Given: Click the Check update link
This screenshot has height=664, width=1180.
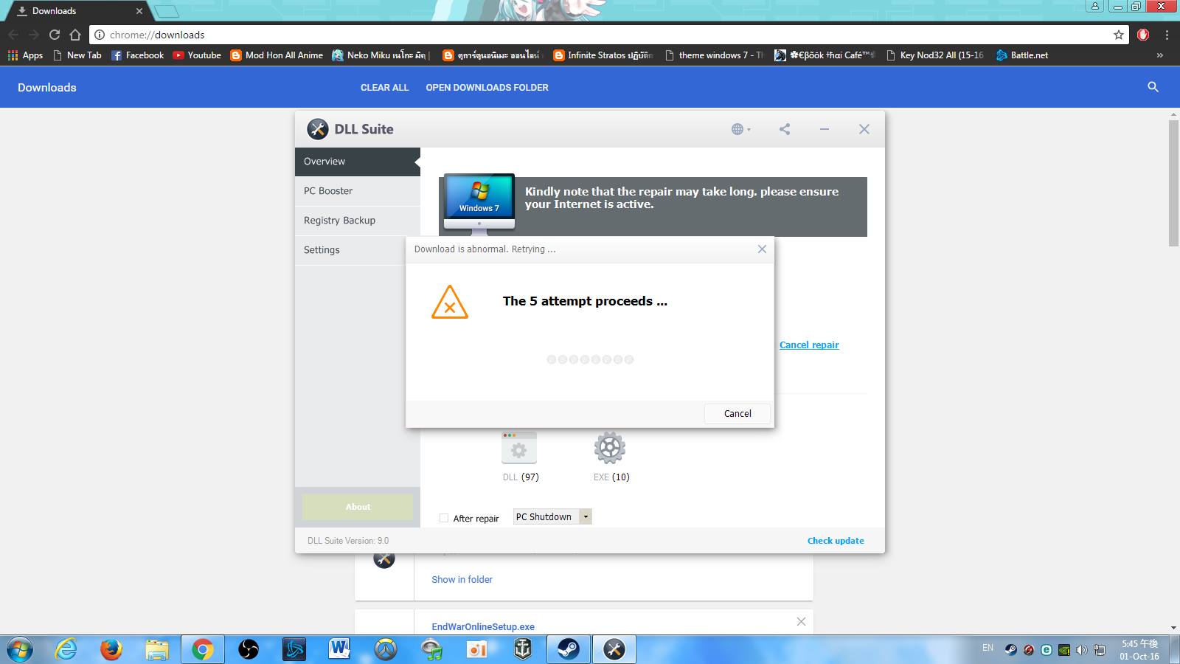Looking at the screenshot, I should tap(836, 541).
